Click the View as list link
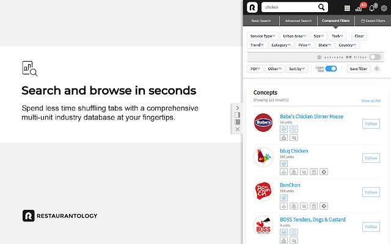 pyautogui.click(x=371, y=101)
